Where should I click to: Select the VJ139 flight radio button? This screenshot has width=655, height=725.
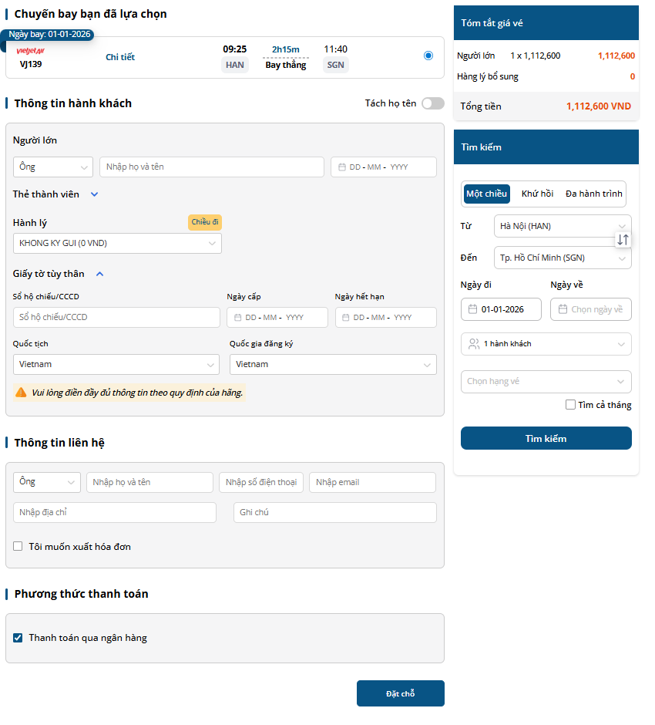click(x=428, y=56)
